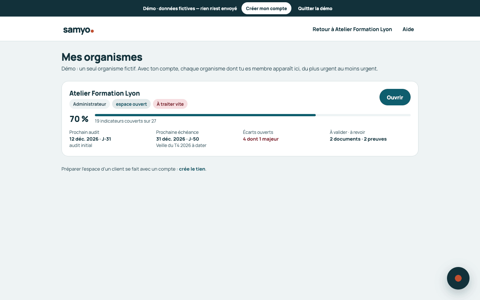Screen dimensions: 480x300
Task: Click '4 dont 1 majeur' open gaps value
Action: click(x=261, y=139)
